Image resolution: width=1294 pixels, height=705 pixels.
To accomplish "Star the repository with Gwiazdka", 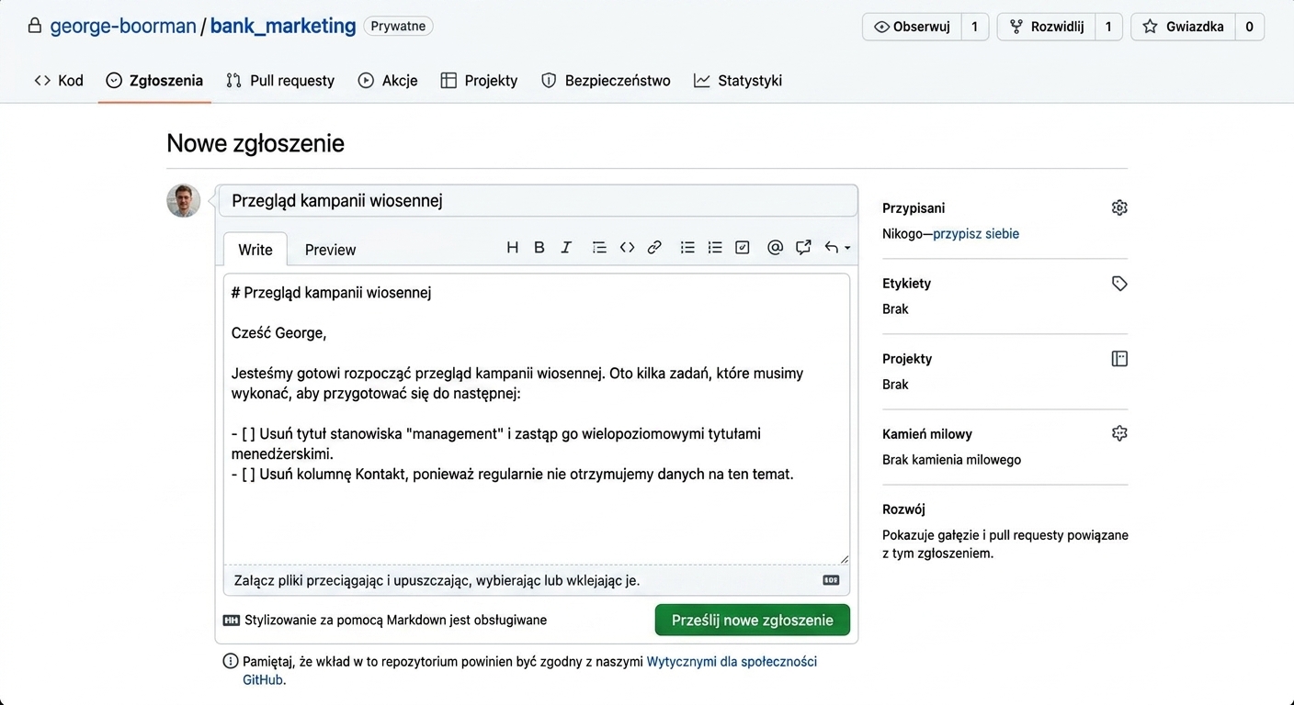I will click(1183, 27).
